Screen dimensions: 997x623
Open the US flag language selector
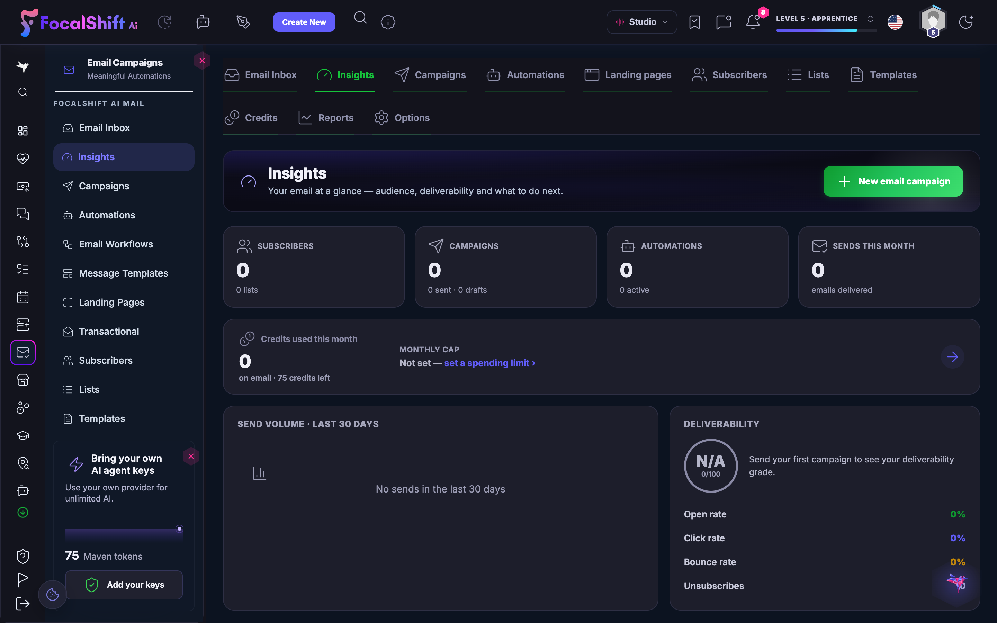click(895, 22)
